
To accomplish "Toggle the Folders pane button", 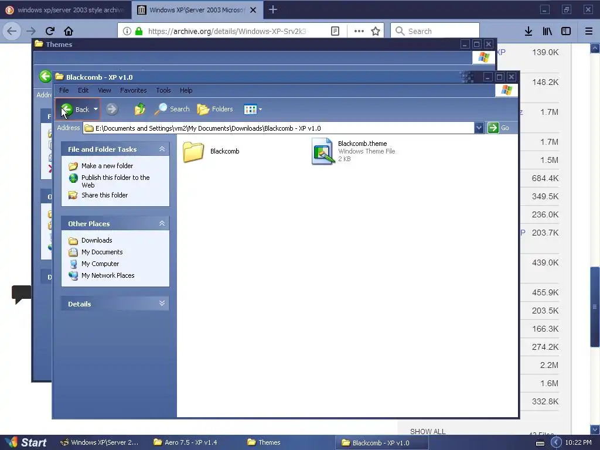I will 215,109.
